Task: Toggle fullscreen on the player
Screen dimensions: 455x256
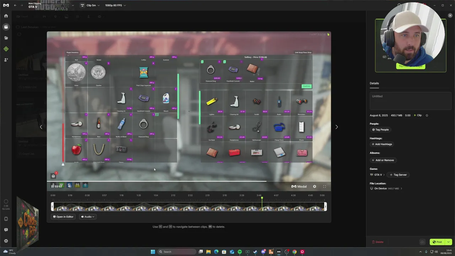Action: pos(325,186)
